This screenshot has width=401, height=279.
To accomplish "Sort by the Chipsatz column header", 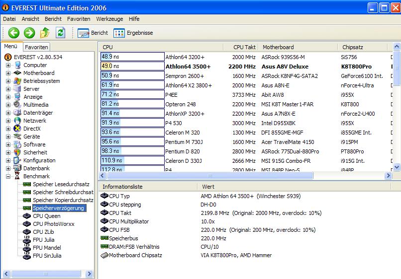I will click(x=362, y=47).
